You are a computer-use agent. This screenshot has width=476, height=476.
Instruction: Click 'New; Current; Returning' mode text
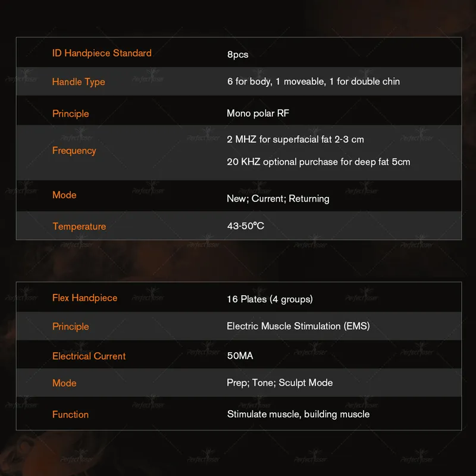tap(278, 199)
